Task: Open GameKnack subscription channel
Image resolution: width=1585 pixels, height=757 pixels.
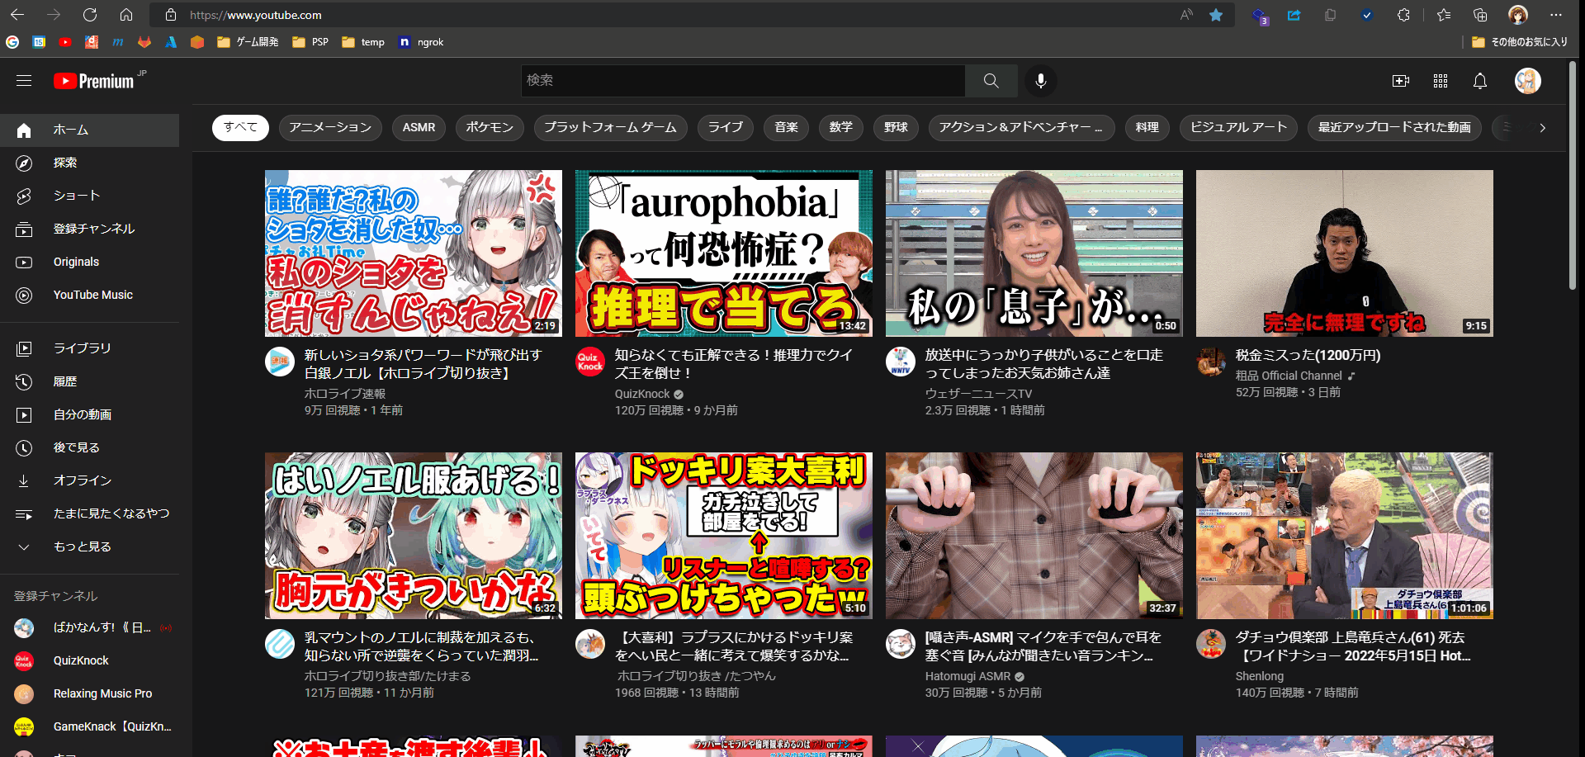Action: pos(89,727)
